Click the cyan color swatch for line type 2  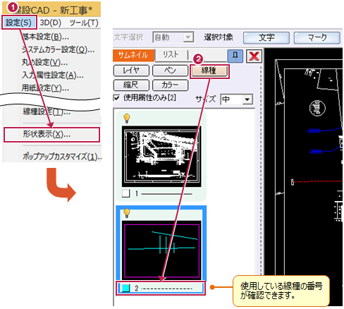coord(125,288)
